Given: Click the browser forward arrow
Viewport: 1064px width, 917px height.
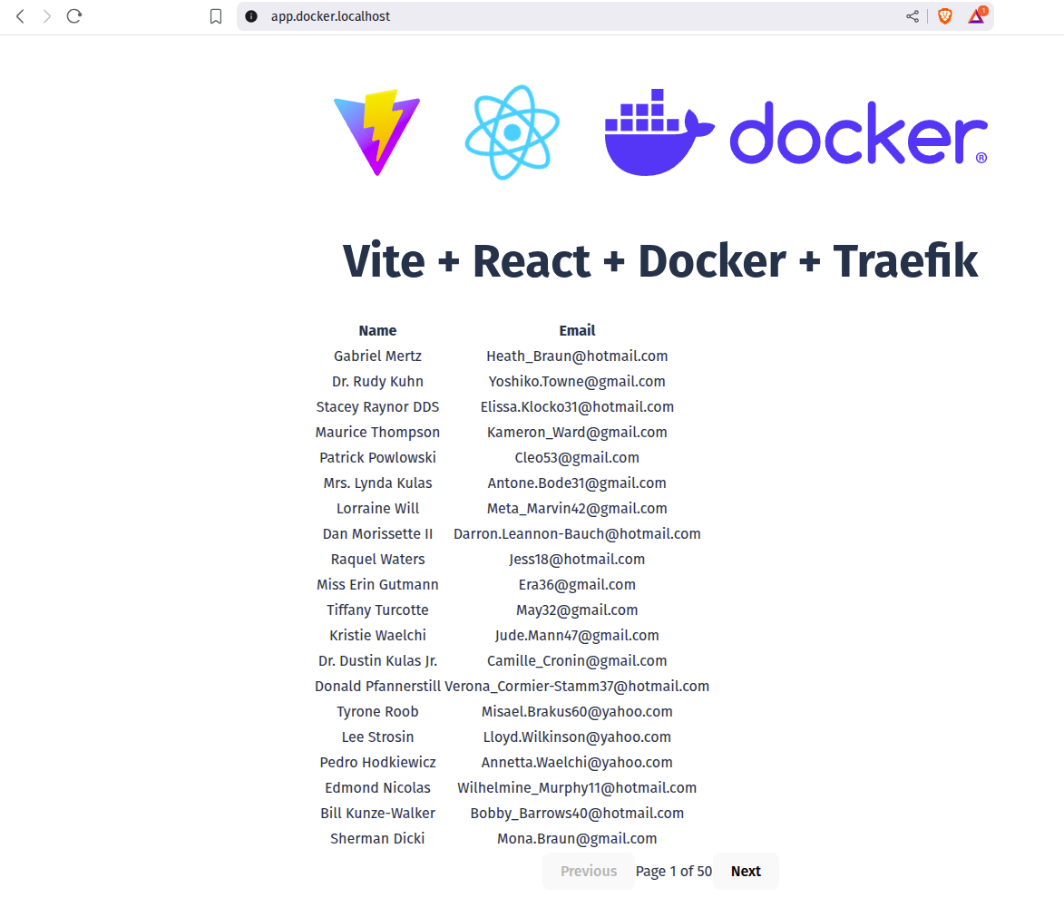Looking at the screenshot, I should click(47, 16).
